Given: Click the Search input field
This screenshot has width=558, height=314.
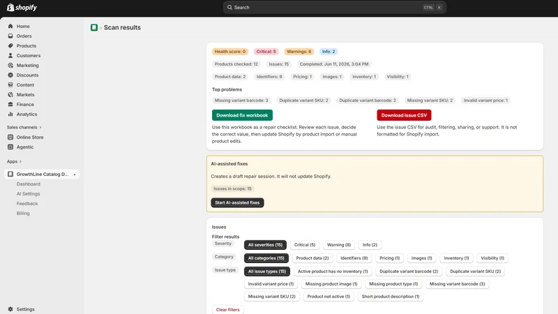Looking at the screenshot, I should click(335, 7).
